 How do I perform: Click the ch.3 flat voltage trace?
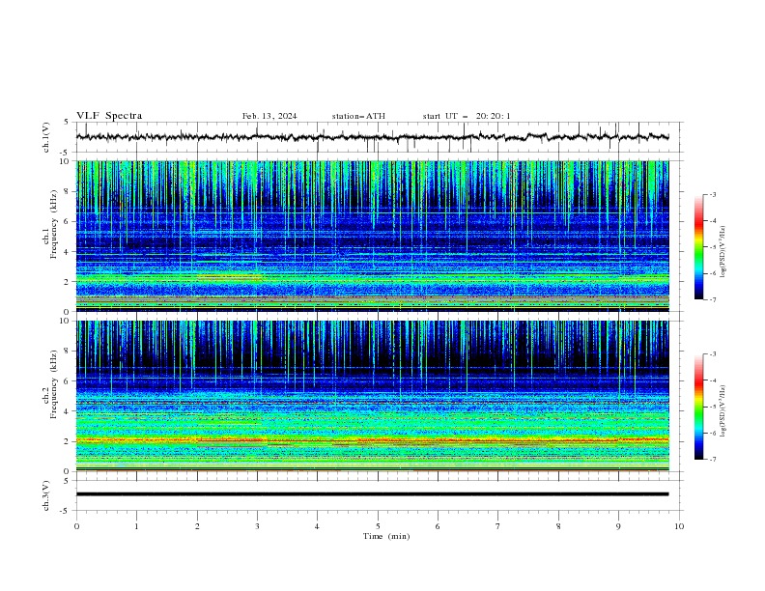tap(372, 494)
